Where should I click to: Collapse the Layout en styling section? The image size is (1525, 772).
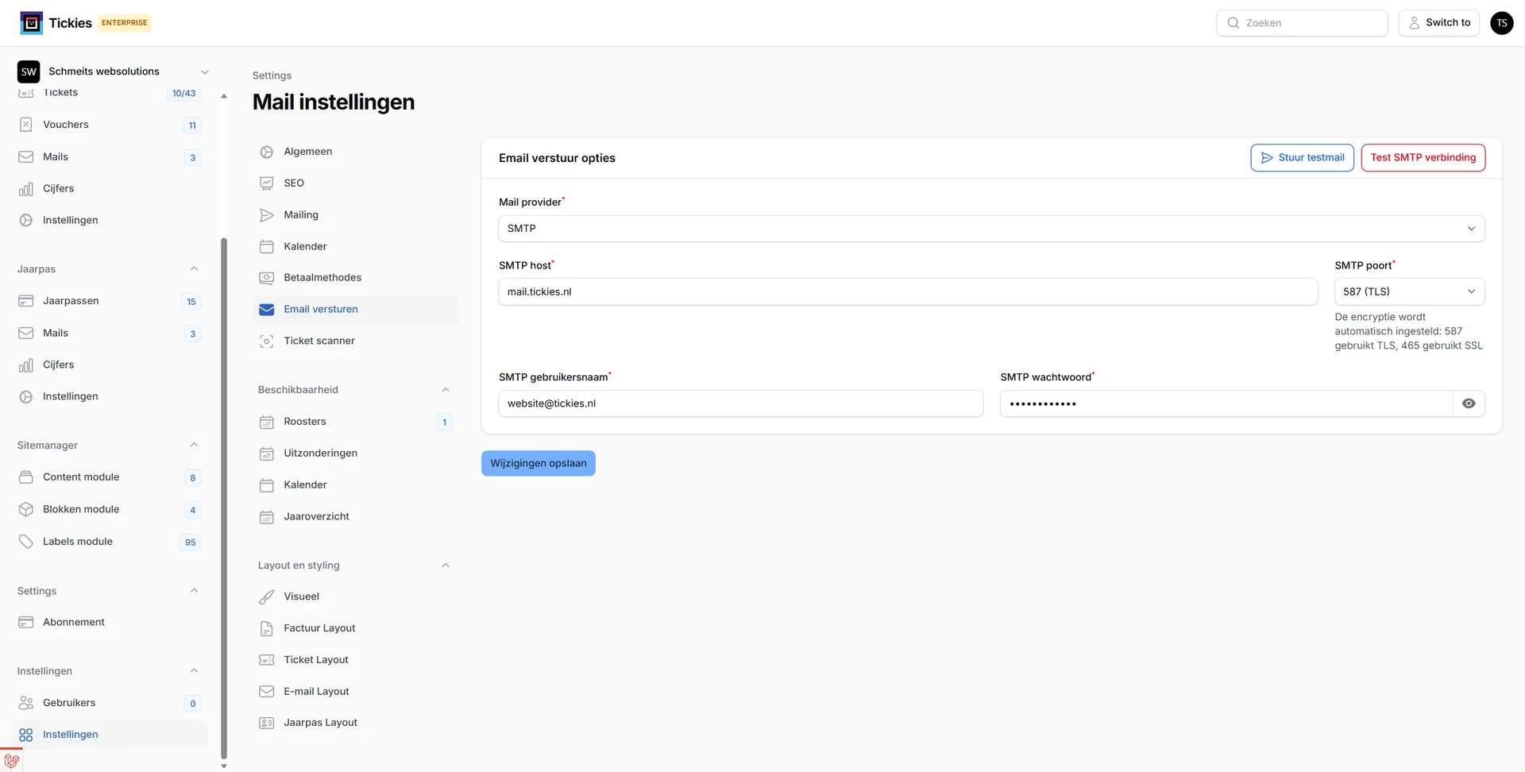click(446, 565)
